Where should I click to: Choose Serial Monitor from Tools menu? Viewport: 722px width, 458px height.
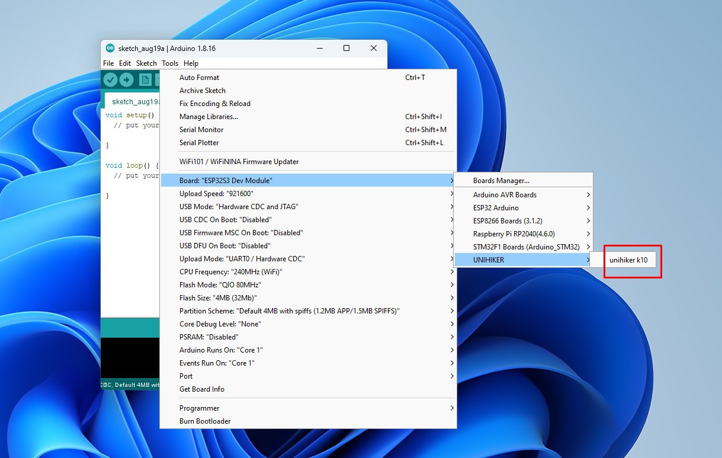click(201, 130)
